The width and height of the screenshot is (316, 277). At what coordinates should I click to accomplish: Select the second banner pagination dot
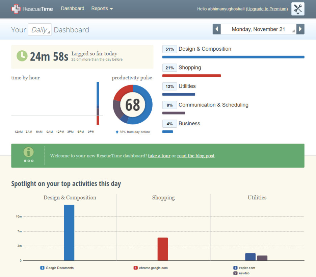(29, 161)
